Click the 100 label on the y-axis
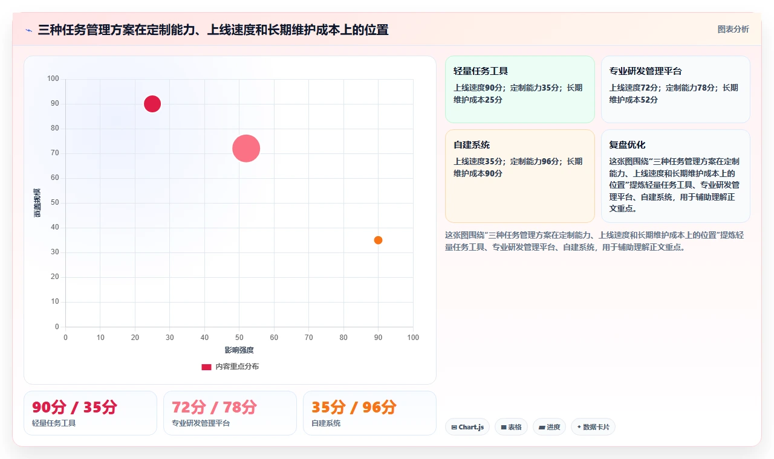The width and height of the screenshot is (774, 459). click(x=53, y=79)
